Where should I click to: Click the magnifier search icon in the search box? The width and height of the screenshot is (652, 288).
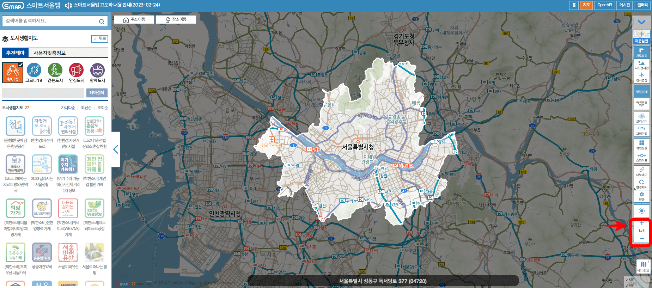(102, 22)
